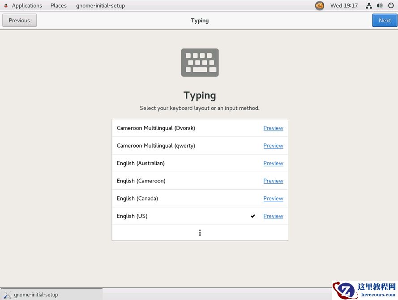
Task: Preview Cameroon Multilingual (Dvorak) layout
Action: pyautogui.click(x=273, y=128)
